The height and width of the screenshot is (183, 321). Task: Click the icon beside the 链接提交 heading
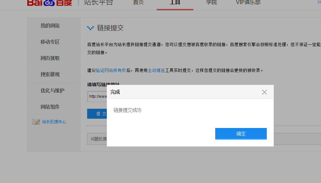[90, 28]
